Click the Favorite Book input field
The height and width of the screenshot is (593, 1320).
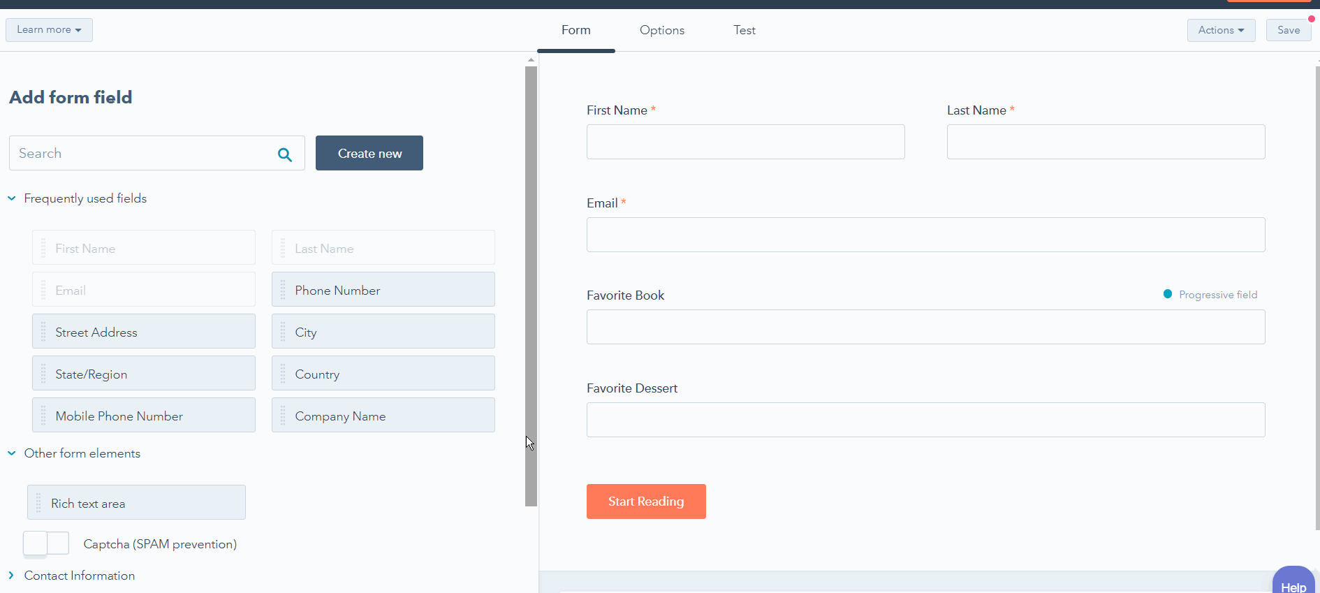click(x=926, y=327)
